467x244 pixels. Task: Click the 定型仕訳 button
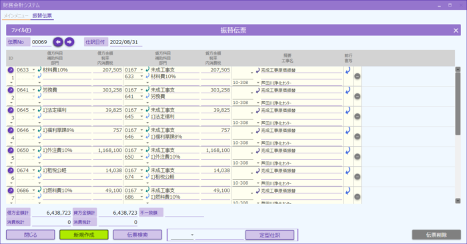(270, 235)
